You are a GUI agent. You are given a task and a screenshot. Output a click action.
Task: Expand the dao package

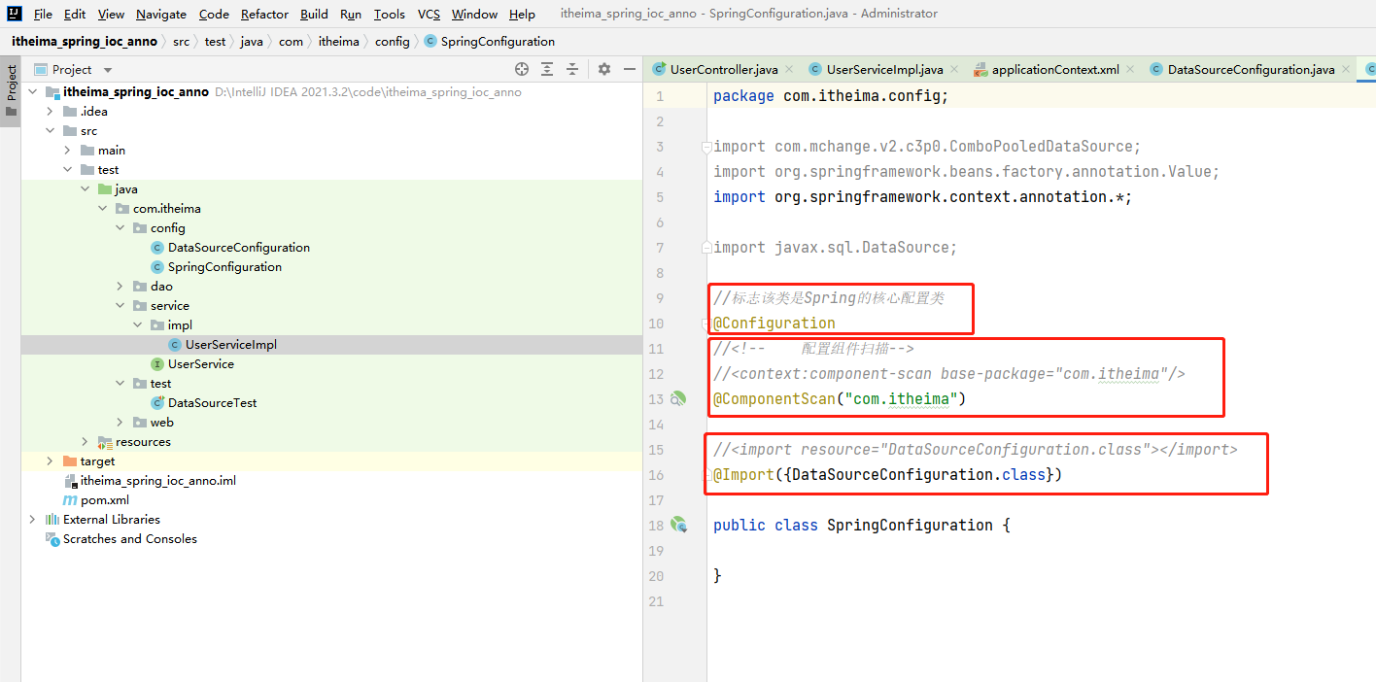(120, 287)
